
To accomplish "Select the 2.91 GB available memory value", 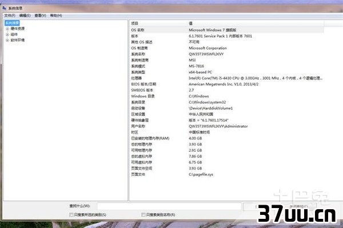I will point(196,150).
